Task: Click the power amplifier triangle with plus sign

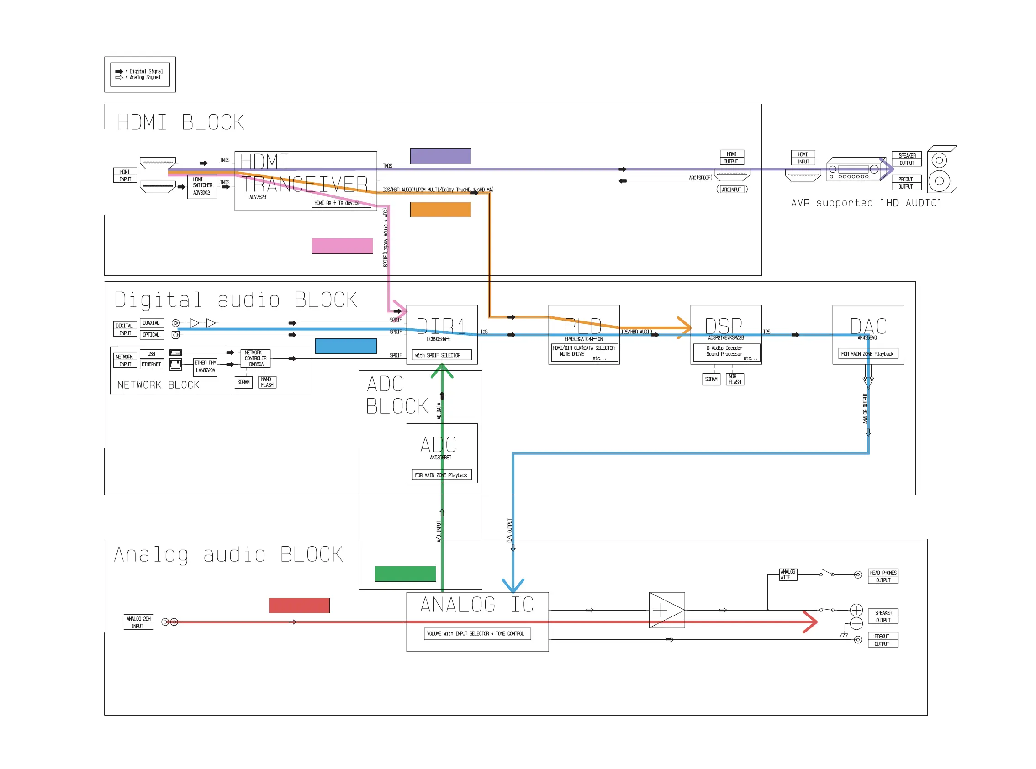Action: pyautogui.click(x=667, y=610)
